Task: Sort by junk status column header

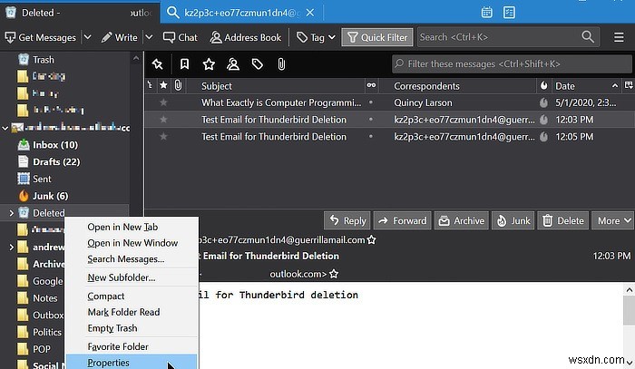Action: tap(544, 85)
